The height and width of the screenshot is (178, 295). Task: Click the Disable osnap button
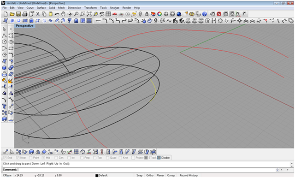click(x=164, y=158)
